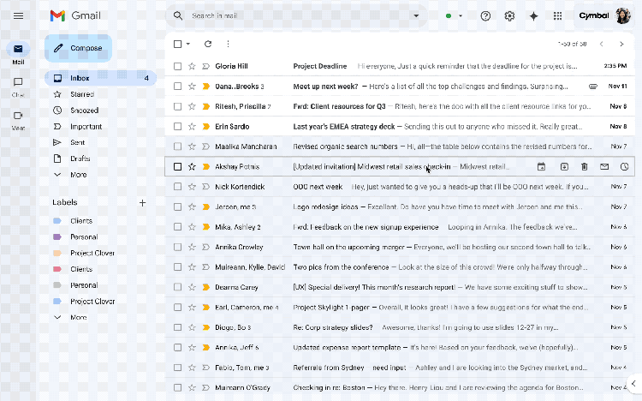This screenshot has width=642, height=401.
Task: Open the Help question mark icon
Action: [x=485, y=16]
